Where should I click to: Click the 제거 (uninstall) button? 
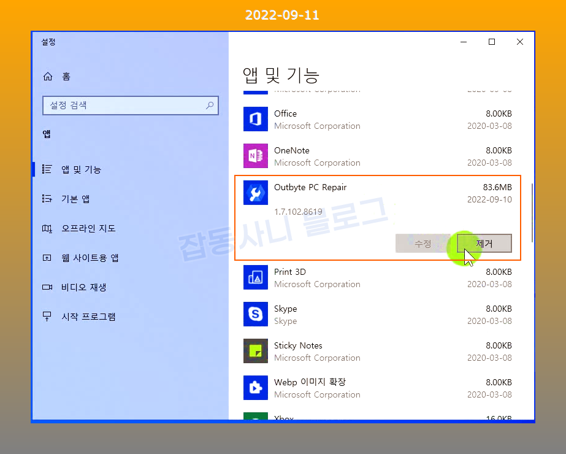coord(484,244)
